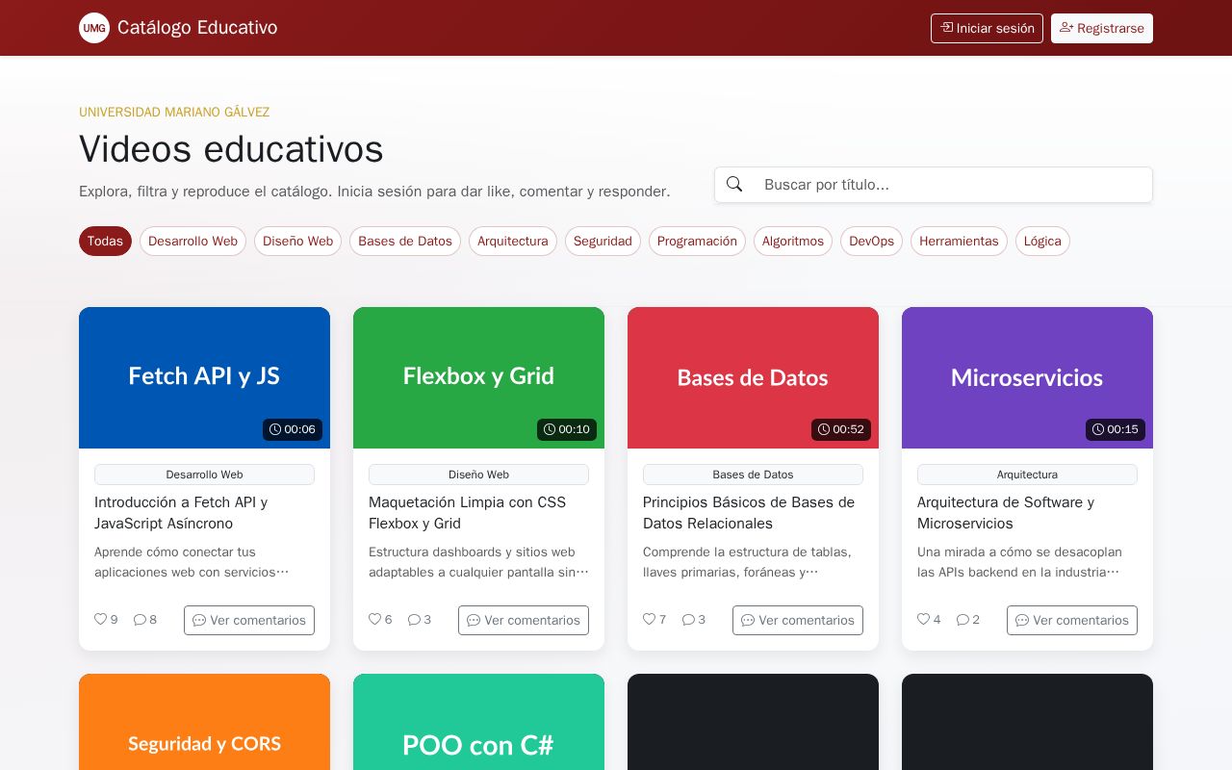1232x770 pixels.
Task: Click the UMG logo icon
Action: coord(94,28)
